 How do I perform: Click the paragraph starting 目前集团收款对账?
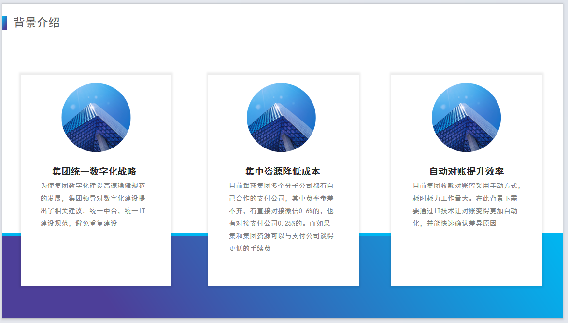click(467, 204)
